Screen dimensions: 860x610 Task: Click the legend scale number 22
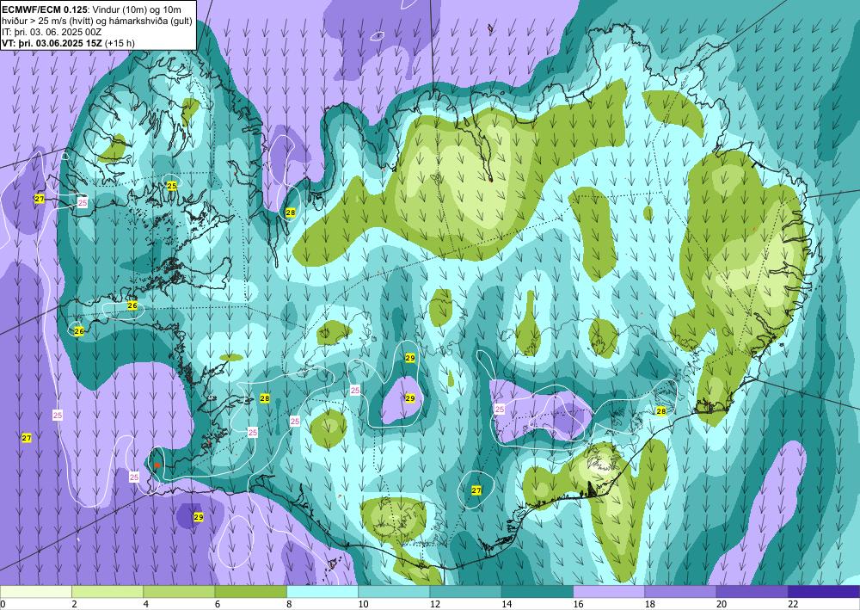pos(793,604)
